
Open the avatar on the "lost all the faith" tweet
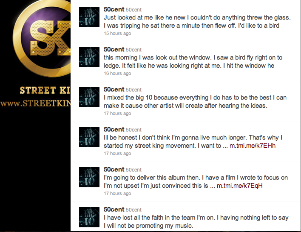[89, 218]
